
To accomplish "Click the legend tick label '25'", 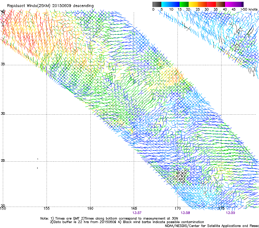I will [x=197, y=9].
